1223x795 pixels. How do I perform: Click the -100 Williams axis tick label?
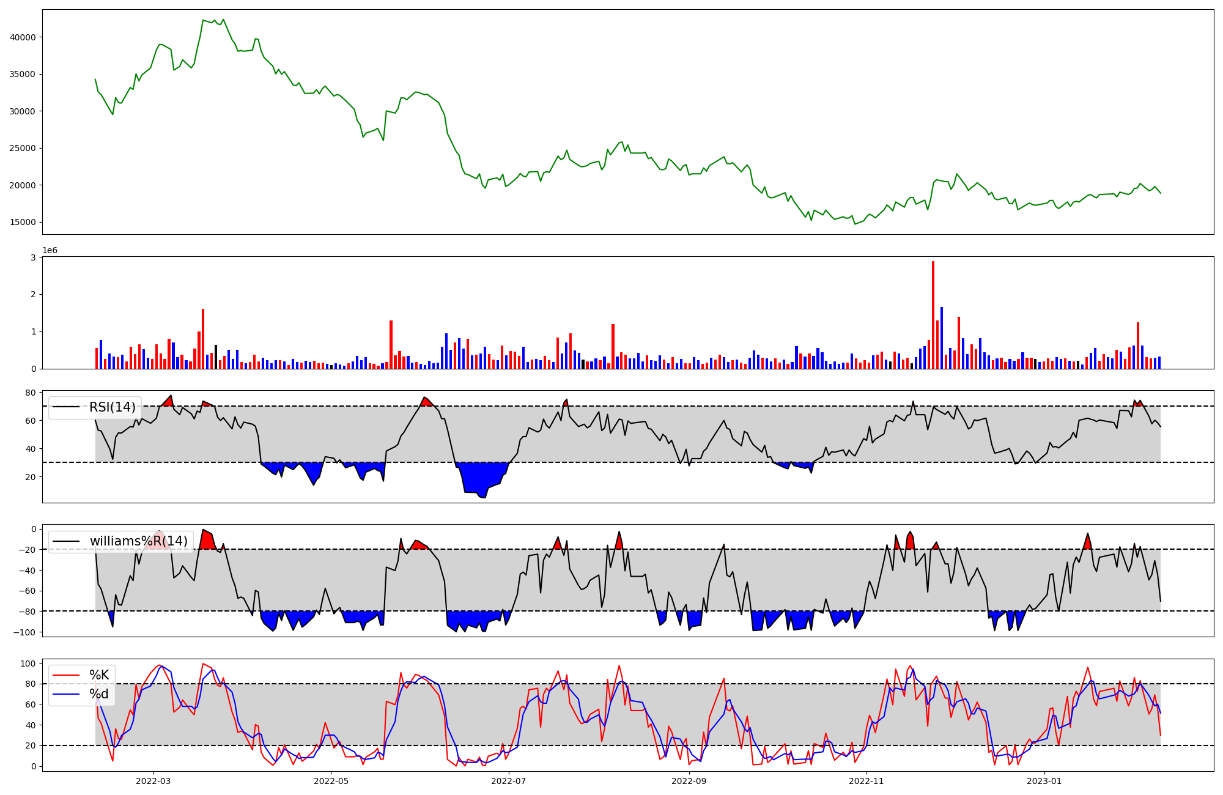pyautogui.click(x=26, y=632)
